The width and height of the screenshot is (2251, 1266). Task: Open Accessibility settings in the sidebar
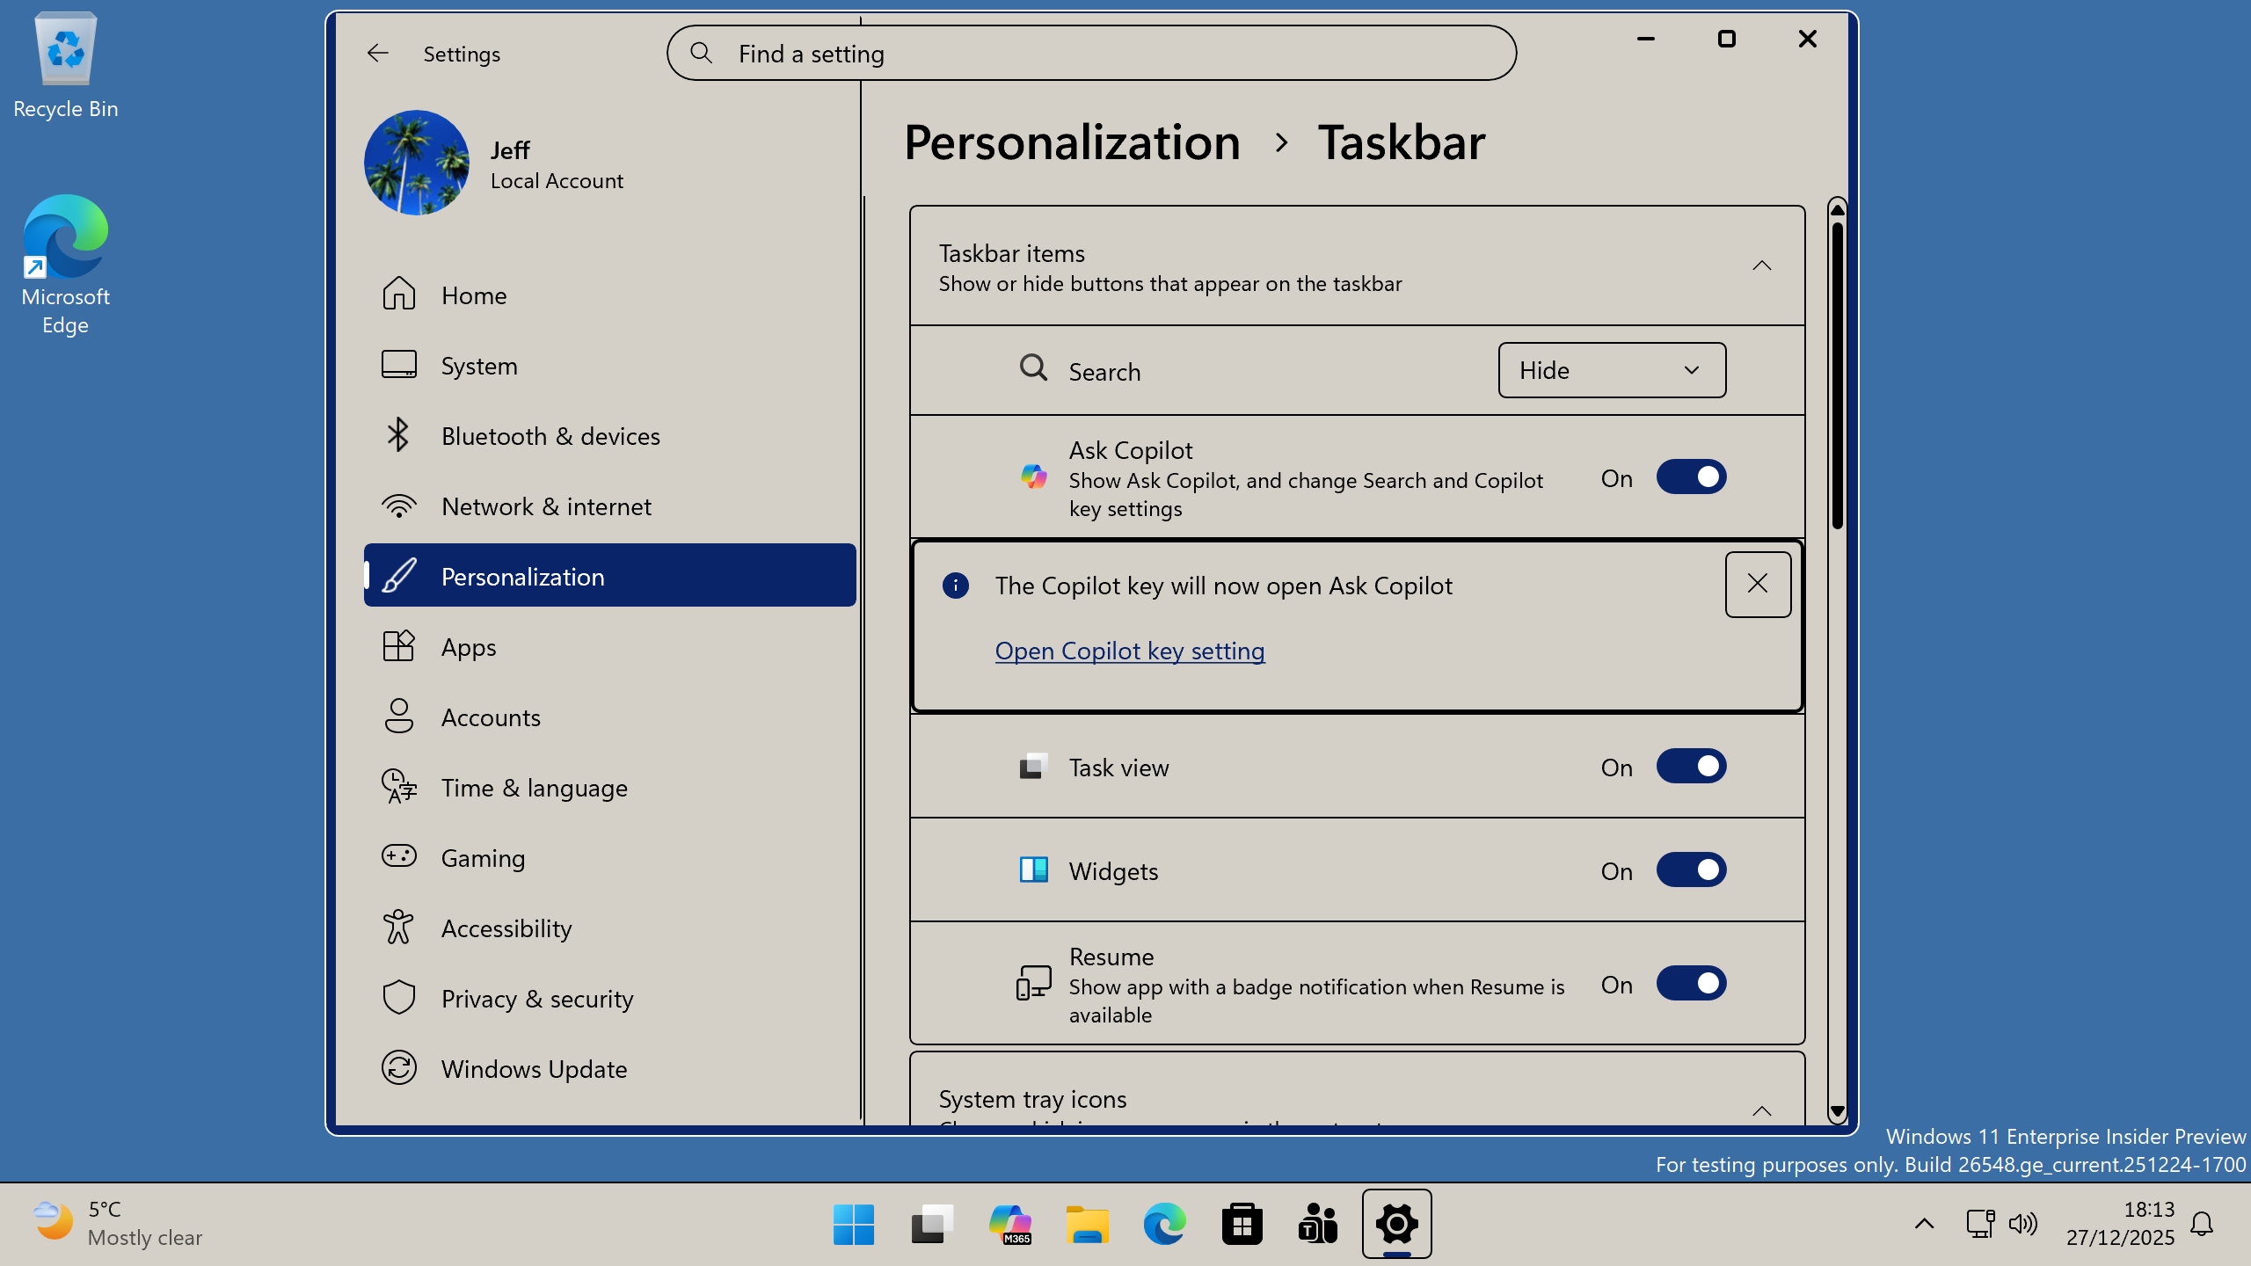point(506,928)
